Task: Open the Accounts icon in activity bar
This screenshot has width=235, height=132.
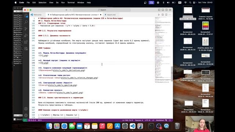Action: click(x=26, y=109)
